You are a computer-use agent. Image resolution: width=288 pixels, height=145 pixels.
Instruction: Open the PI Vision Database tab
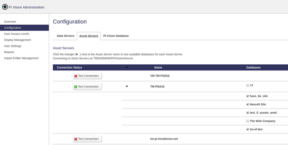116,36
